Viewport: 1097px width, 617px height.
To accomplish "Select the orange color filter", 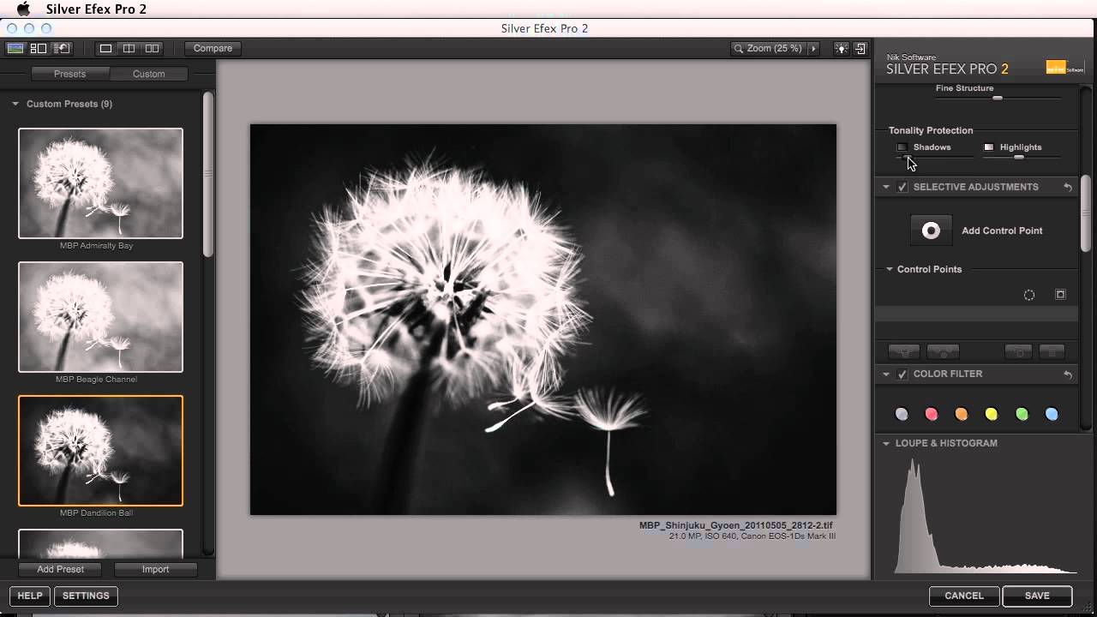I will 962,415.
